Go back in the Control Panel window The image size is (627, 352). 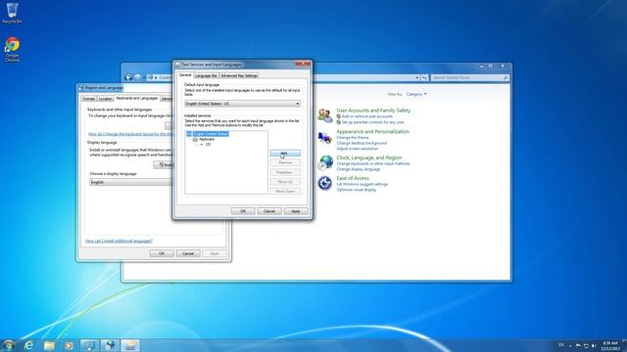pyautogui.click(x=128, y=77)
